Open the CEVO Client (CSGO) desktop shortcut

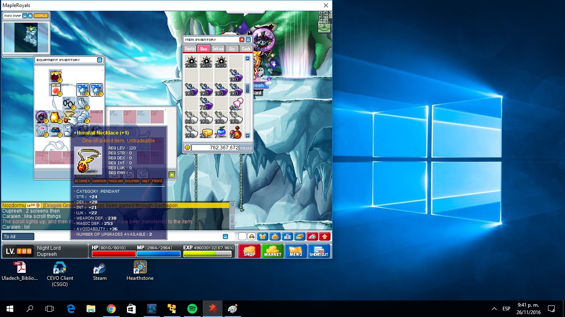[x=60, y=274]
